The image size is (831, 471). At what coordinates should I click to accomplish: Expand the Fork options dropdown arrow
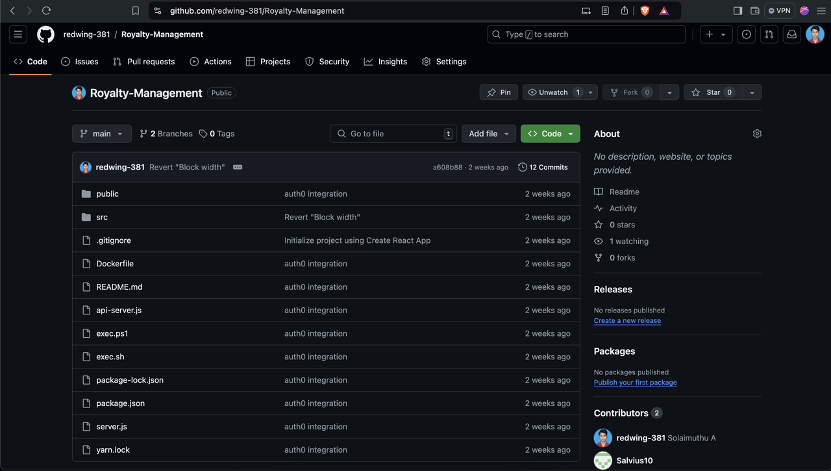click(669, 92)
